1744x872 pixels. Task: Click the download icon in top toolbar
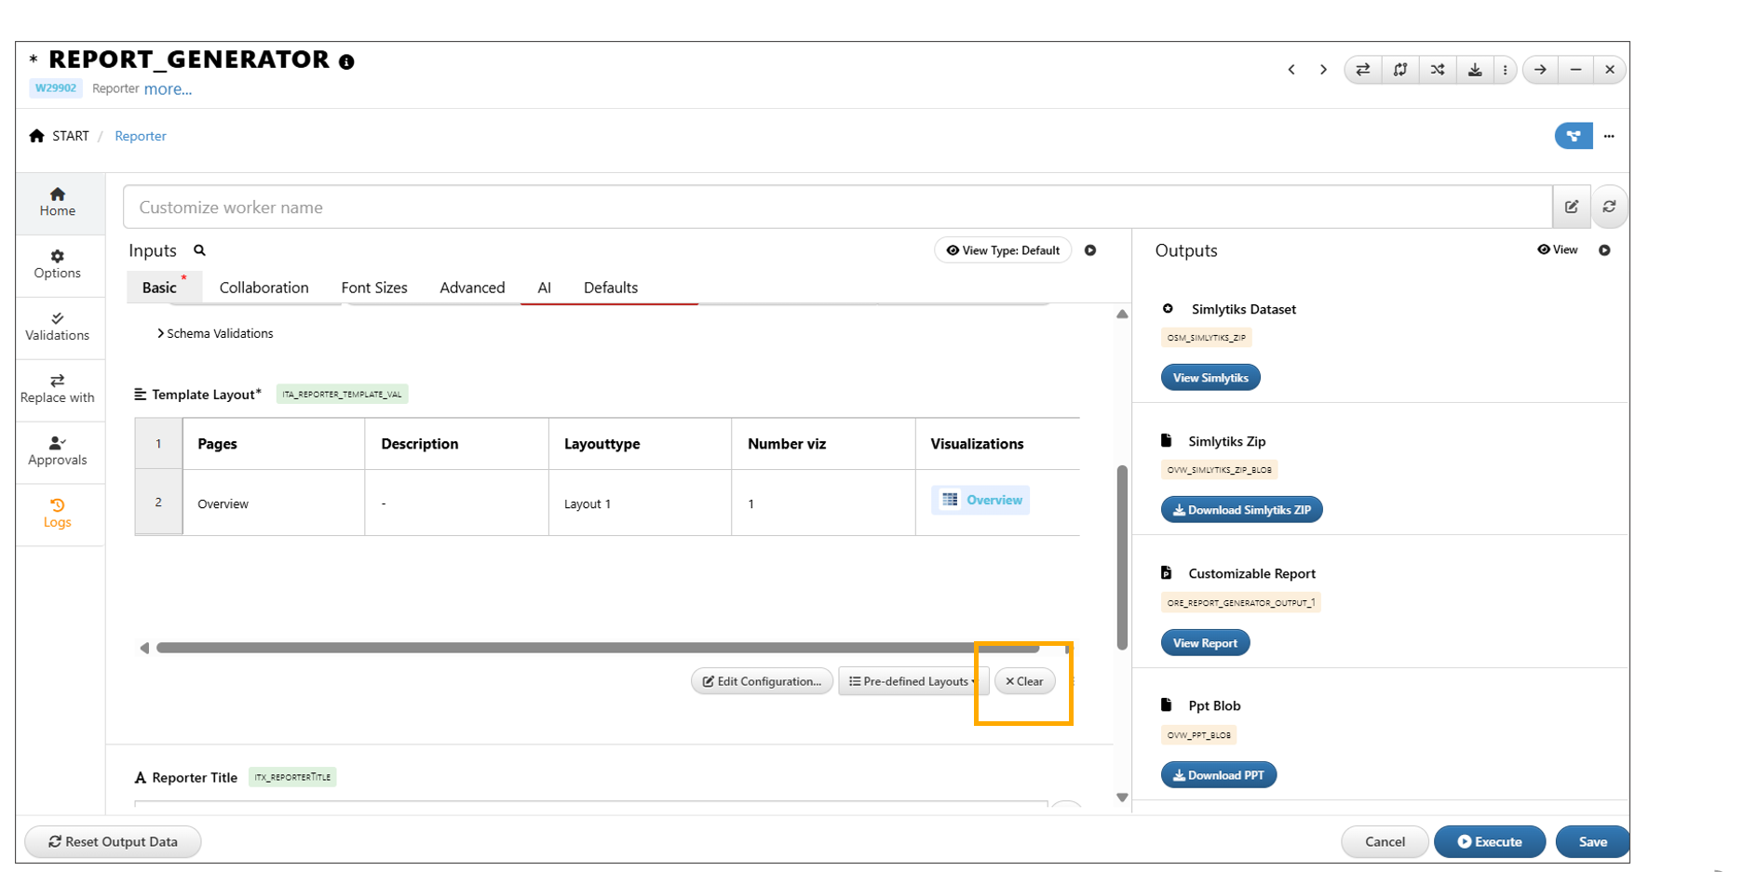pyautogui.click(x=1475, y=70)
